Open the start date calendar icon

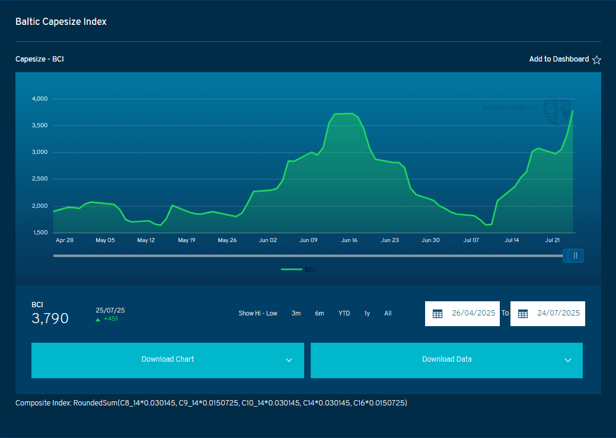pyautogui.click(x=438, y=314)
